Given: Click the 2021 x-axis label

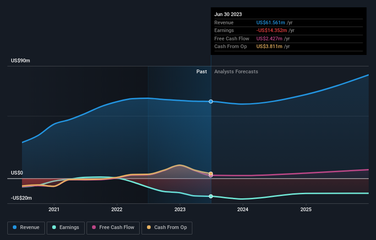Looking at the screenshot, I should [54, 210].
